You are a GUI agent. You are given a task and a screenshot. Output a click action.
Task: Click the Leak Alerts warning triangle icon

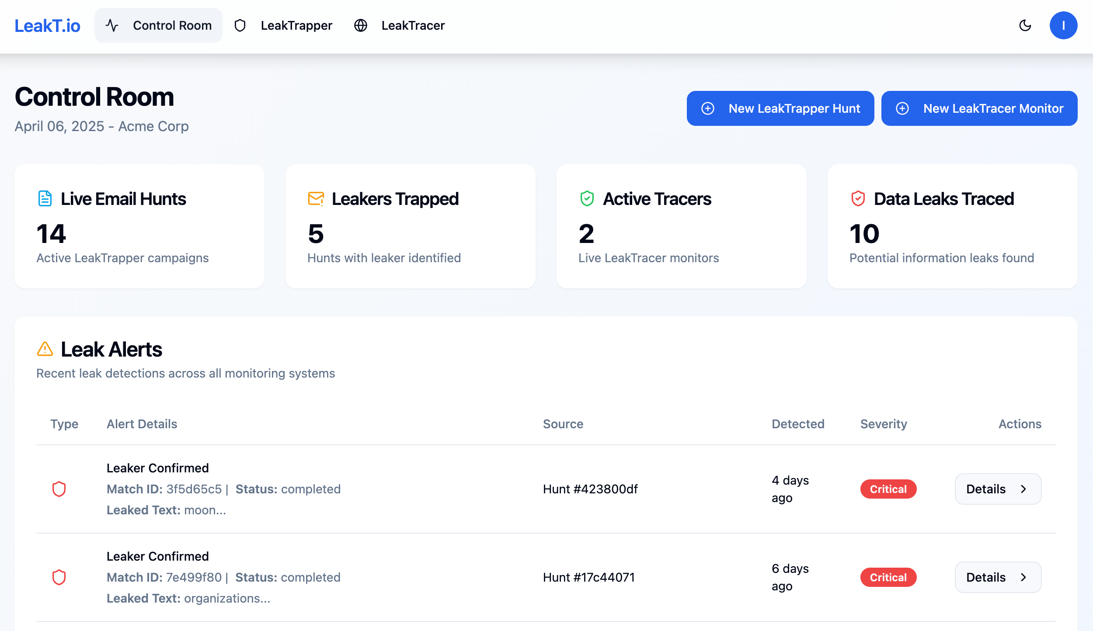point(45,349)
